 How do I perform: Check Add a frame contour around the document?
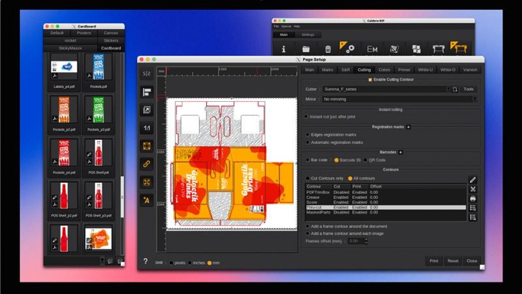pyautogui.click(x=307, y=226)
